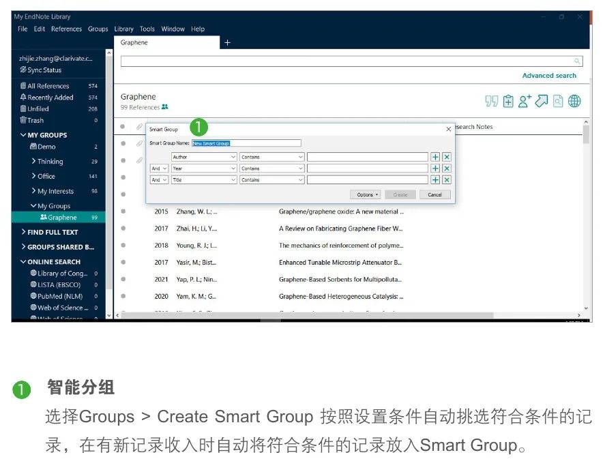Open the References menu
The width and height of the screenshot is (605, 470).
(x=66, y=29)
